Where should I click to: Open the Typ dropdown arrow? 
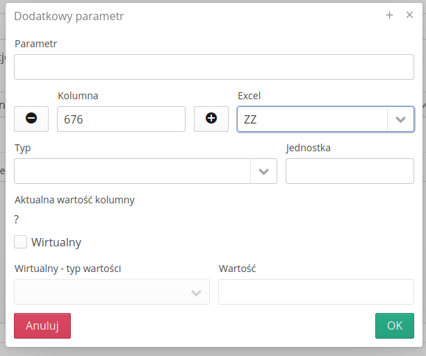pyautogui.click(x=263, y=171)
